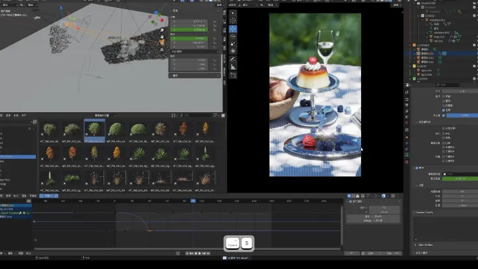Click the auto-normalize refresh icon in graph editor
This screenshot has width=478, height=269.
56,196
